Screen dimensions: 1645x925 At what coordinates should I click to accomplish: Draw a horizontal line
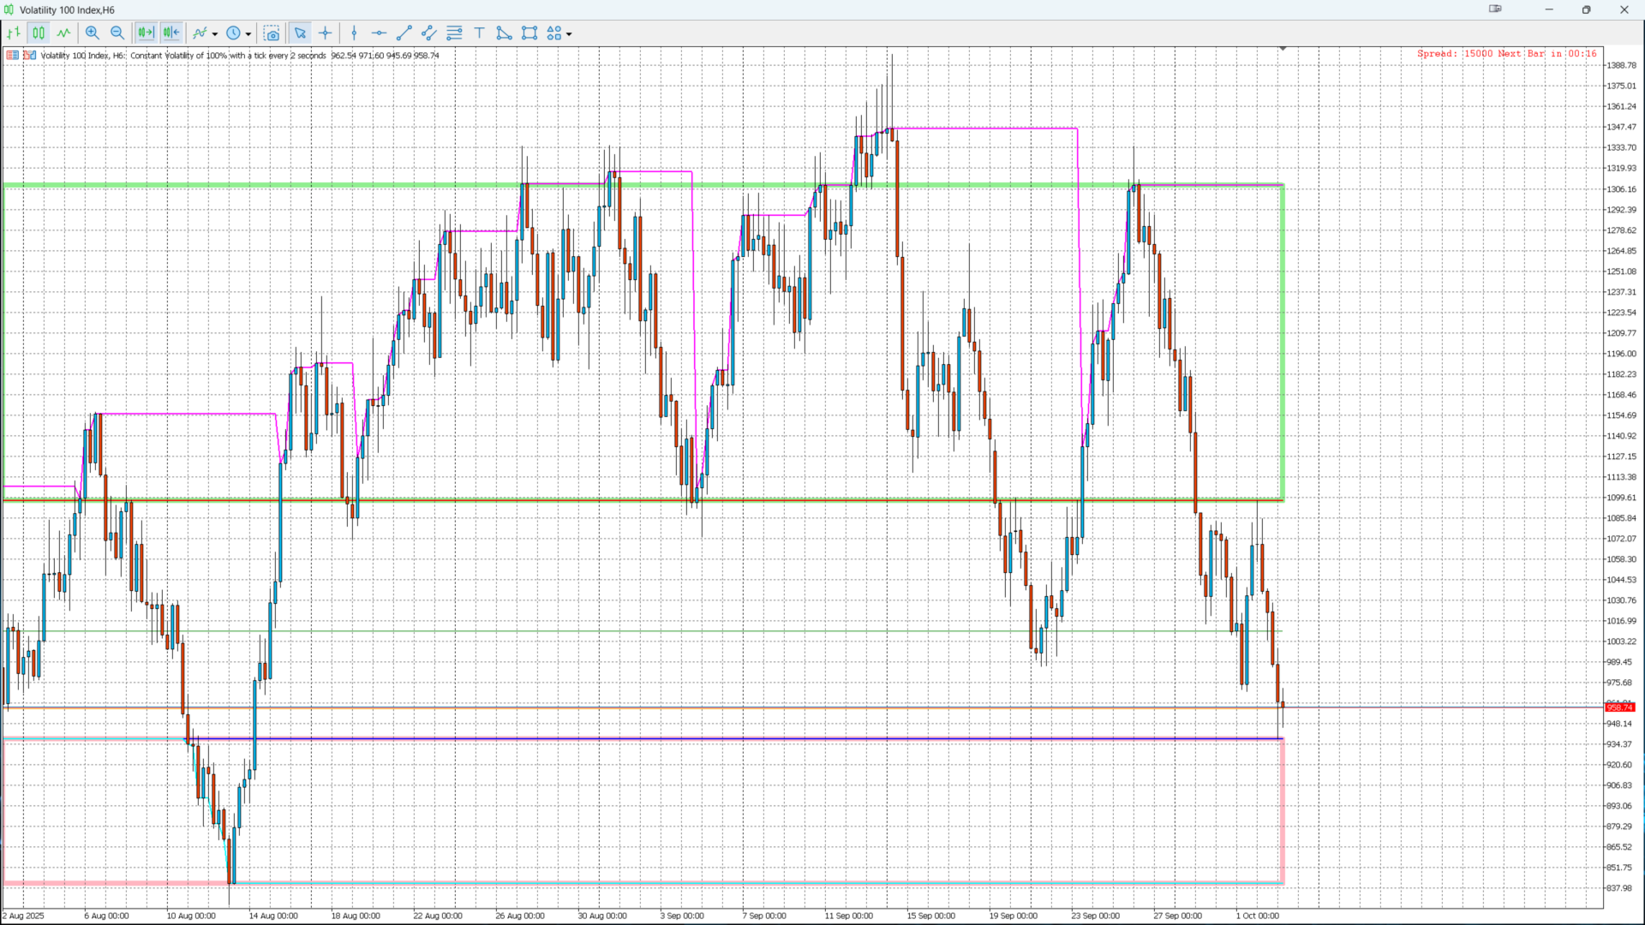click(x=379, y=33)
